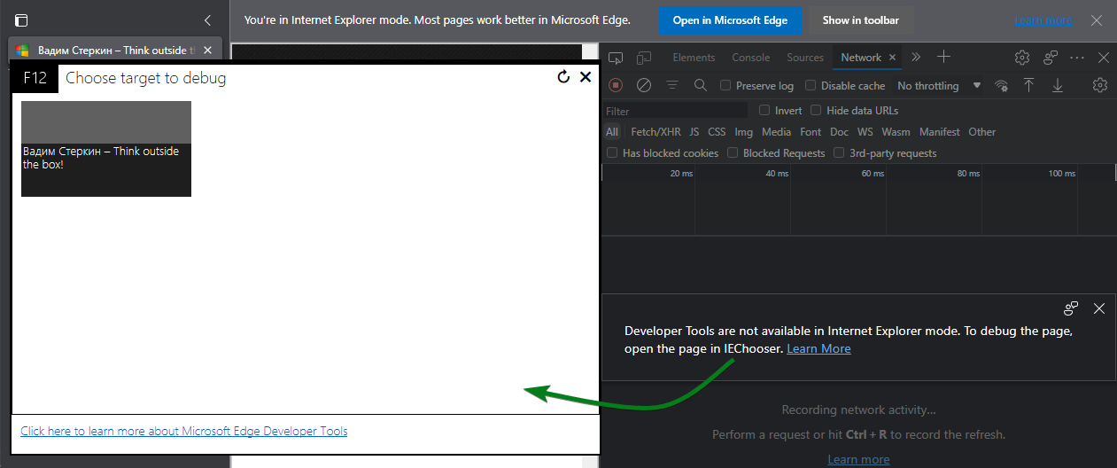The width and height of the screenshot is (1117, 468).
Task: Toggle the inspect element picker in DevTools
Action: pos(616,58)
